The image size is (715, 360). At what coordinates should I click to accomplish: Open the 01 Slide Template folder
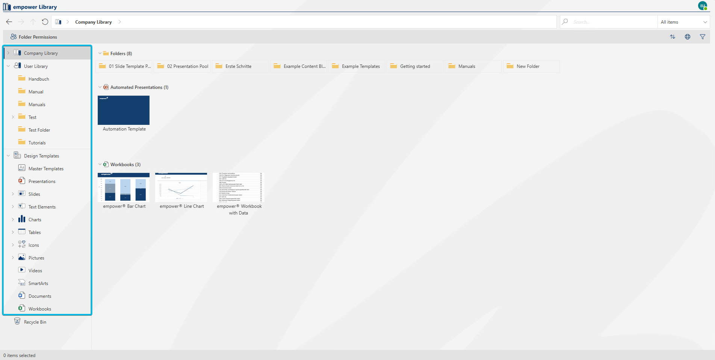click(124, 66)
